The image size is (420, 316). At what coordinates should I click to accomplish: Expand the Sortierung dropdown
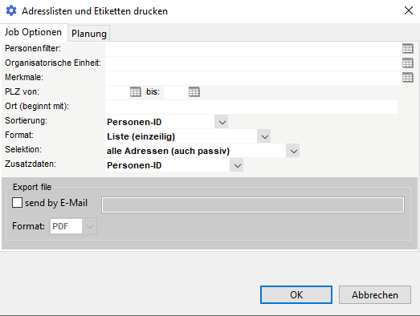click(x=222, y=122)
